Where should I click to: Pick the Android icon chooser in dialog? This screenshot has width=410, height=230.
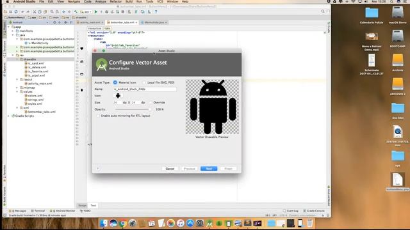coord(118,96)
